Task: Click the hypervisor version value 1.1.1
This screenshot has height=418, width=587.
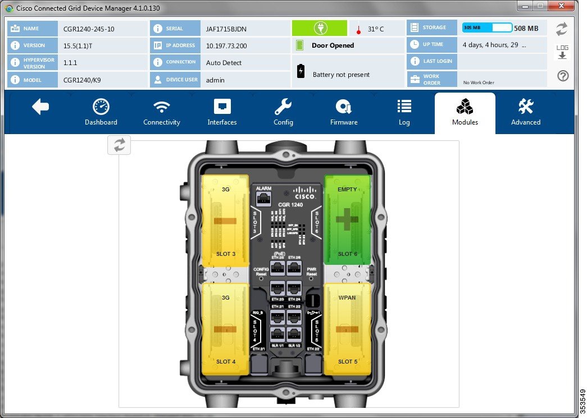Action: tap(70, 63)
